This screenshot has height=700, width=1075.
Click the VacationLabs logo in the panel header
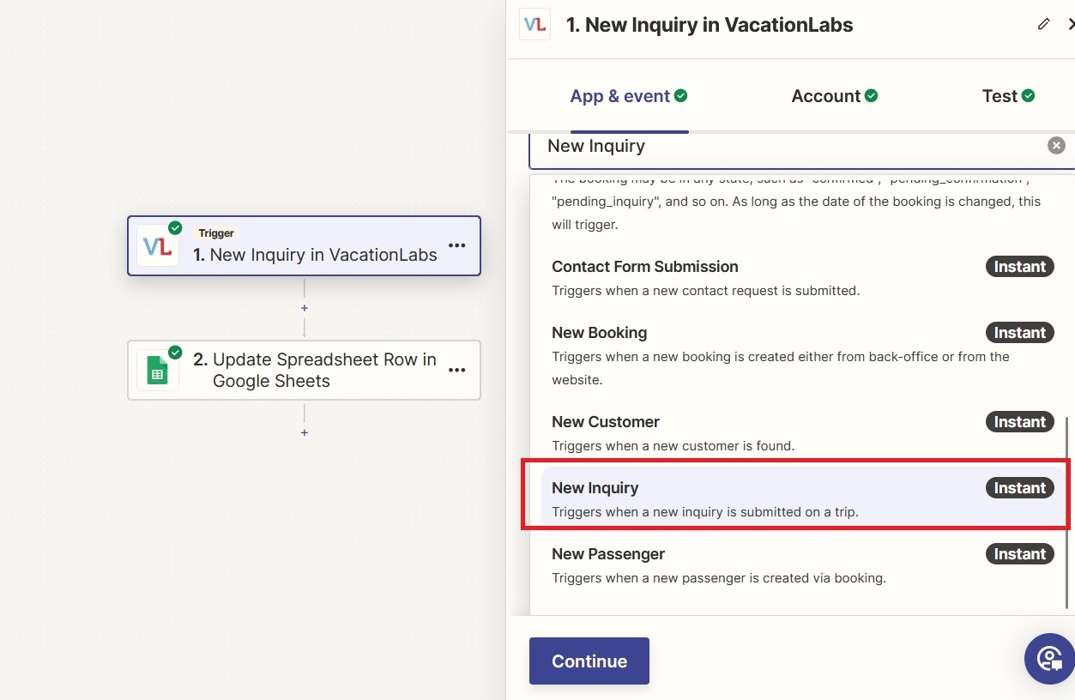(x=535, y=25)
